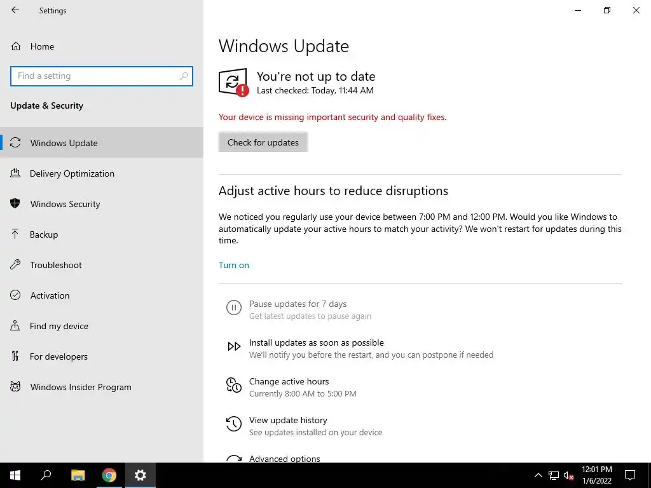
Task: Click the update status icon with red alert
Action: pyautogui.click(x=233, y=82)
